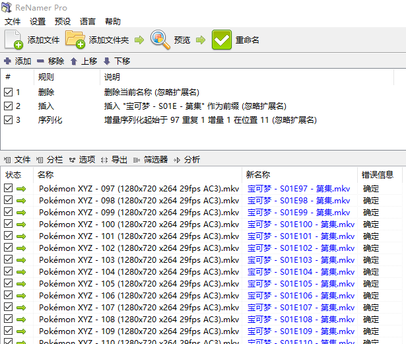This screenshot has height=344, width=406.
Task: Click the Add Folders (添加文件夹) folder icon
Action: (x=75, y=40)
